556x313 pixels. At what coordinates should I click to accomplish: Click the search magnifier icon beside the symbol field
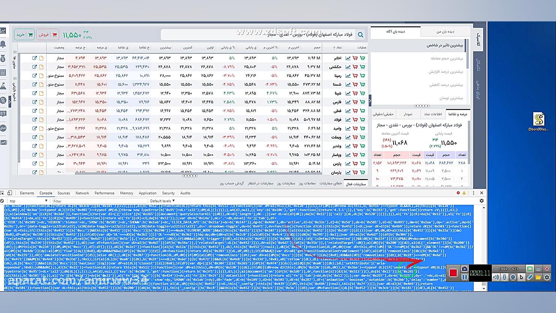coord(361,35)
